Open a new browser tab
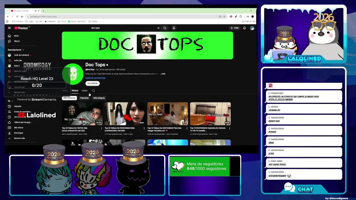 (x=43, y=11)
